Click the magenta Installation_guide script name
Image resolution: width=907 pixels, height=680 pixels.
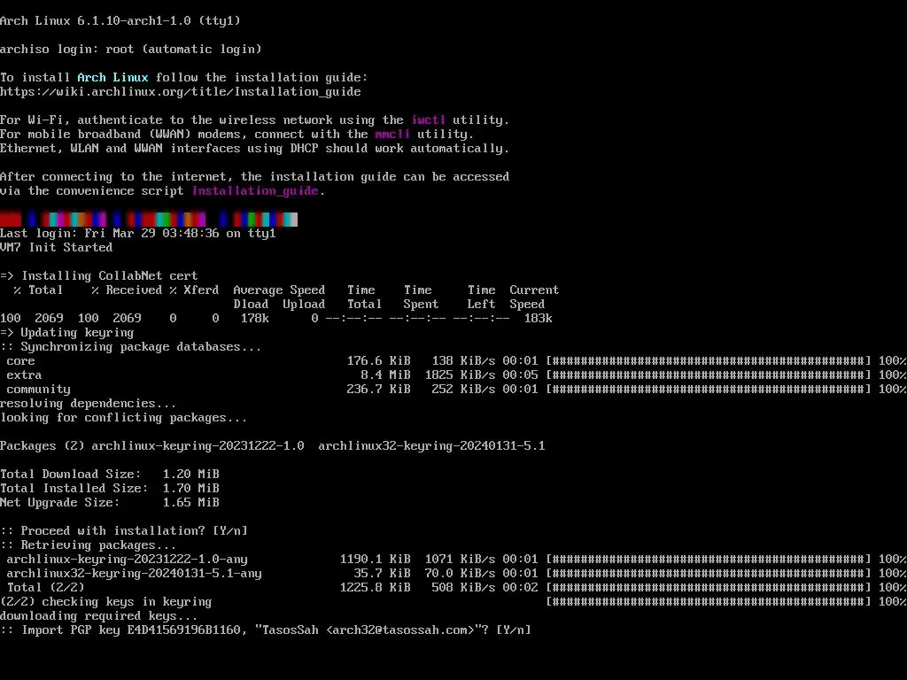(x=255, y=191)
